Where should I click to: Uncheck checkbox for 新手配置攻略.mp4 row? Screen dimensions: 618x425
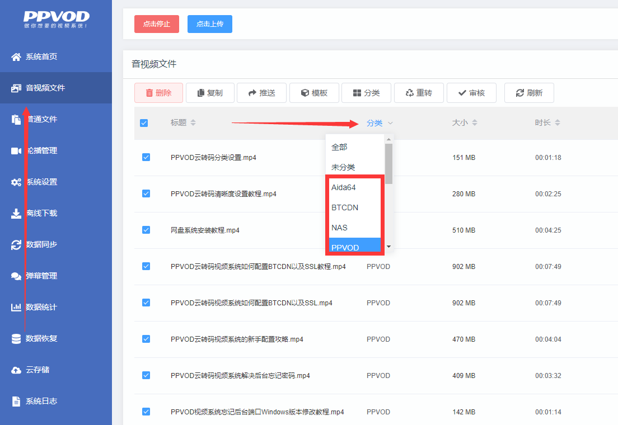146,339
